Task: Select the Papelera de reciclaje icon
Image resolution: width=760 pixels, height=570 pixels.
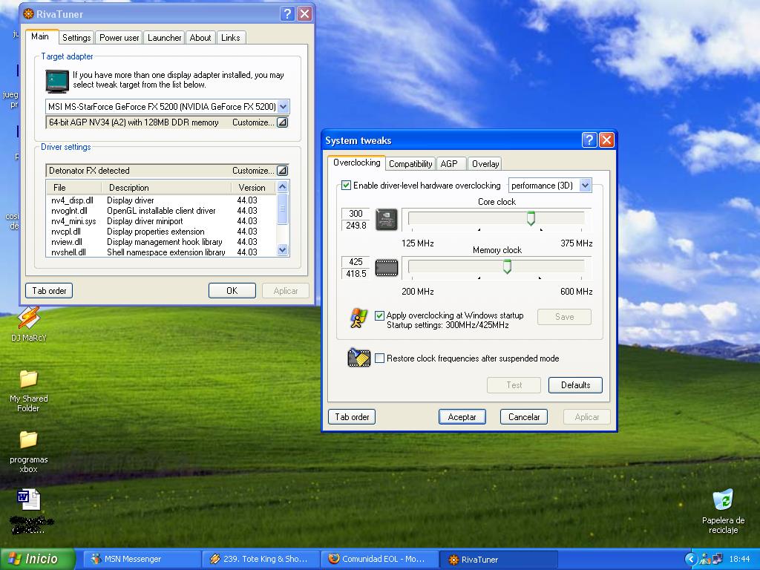Action: coord(723,511)
